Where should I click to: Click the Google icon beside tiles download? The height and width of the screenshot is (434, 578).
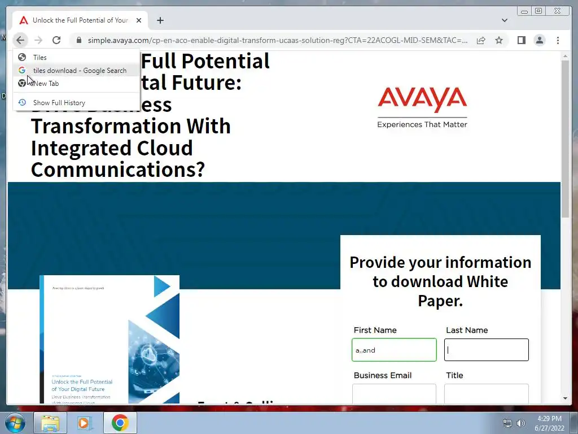coord(22,70)
